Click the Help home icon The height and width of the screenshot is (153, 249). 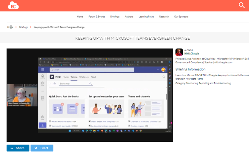(54, 83)
